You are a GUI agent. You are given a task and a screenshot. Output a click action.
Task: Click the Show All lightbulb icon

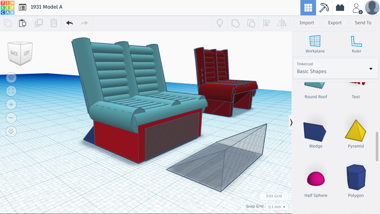(220, 23)
